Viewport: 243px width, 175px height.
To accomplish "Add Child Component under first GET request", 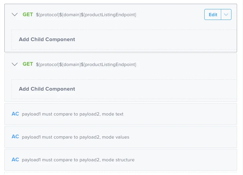I will click(x=47, y=40).
